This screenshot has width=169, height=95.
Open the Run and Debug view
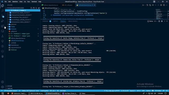tap(2, 21)
